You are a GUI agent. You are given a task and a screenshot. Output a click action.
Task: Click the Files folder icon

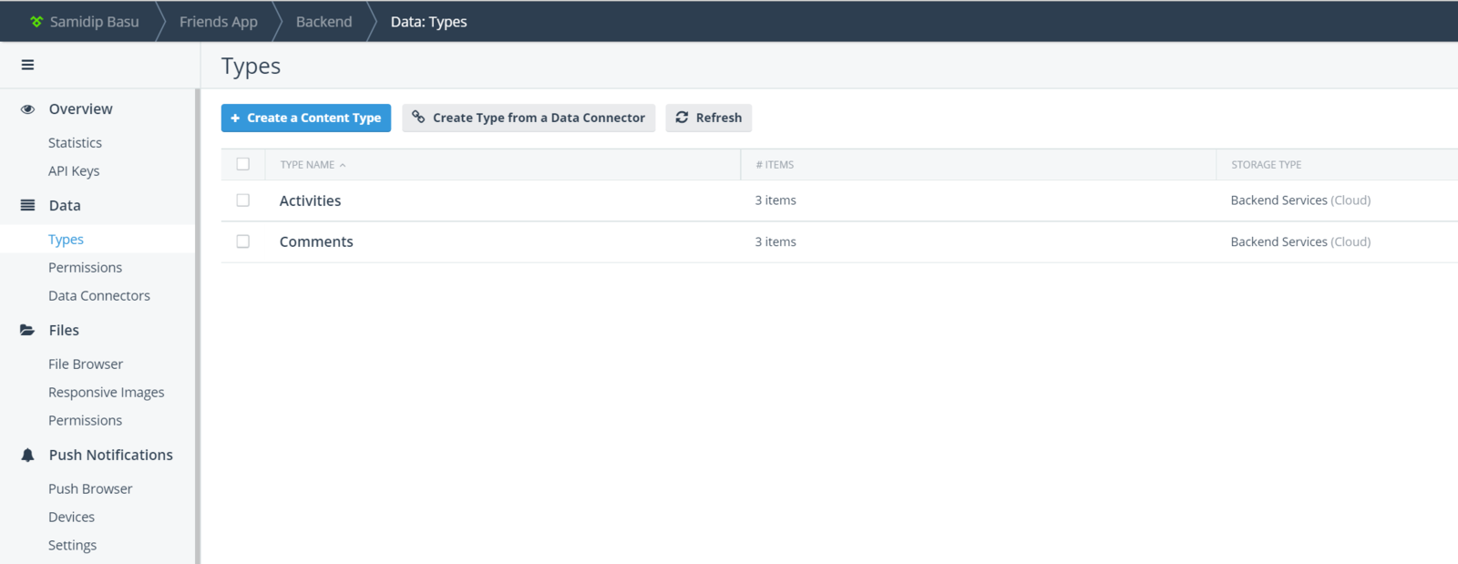[x=27, y=330]
